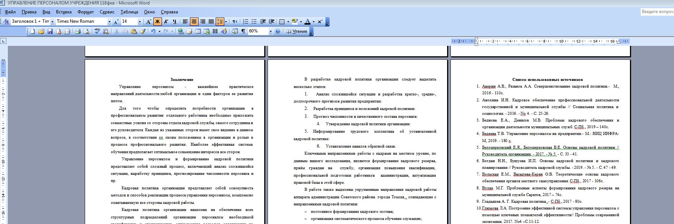
Task: Click the Undo arrow icon
Action: click(x=153, y=32)
